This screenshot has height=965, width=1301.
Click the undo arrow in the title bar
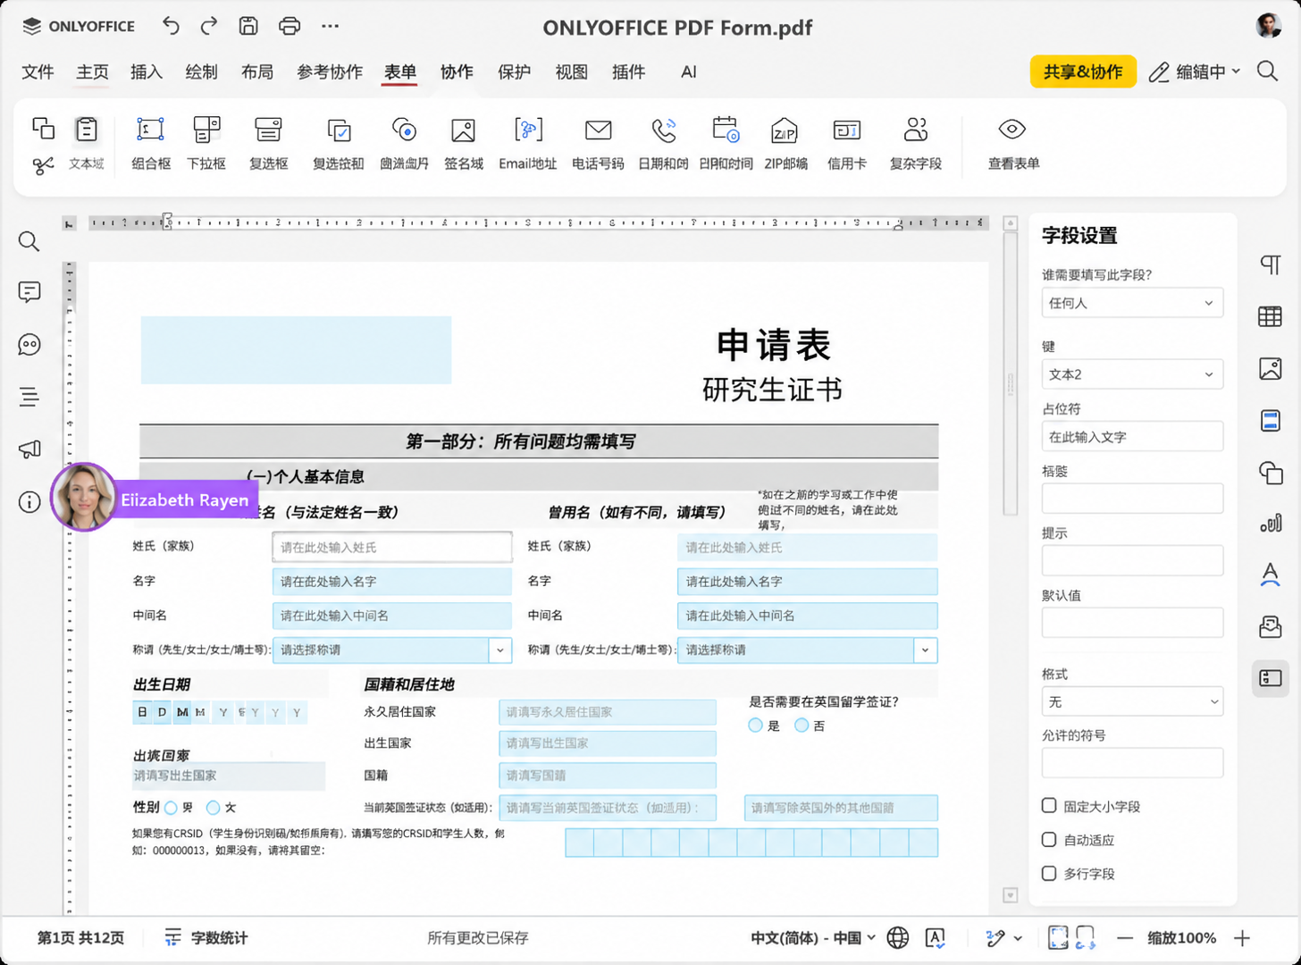coord(171,26)
